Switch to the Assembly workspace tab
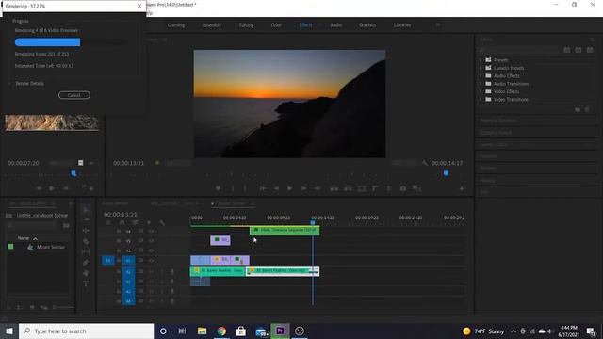Screen dimensions: 603x339 coord(212,25)
